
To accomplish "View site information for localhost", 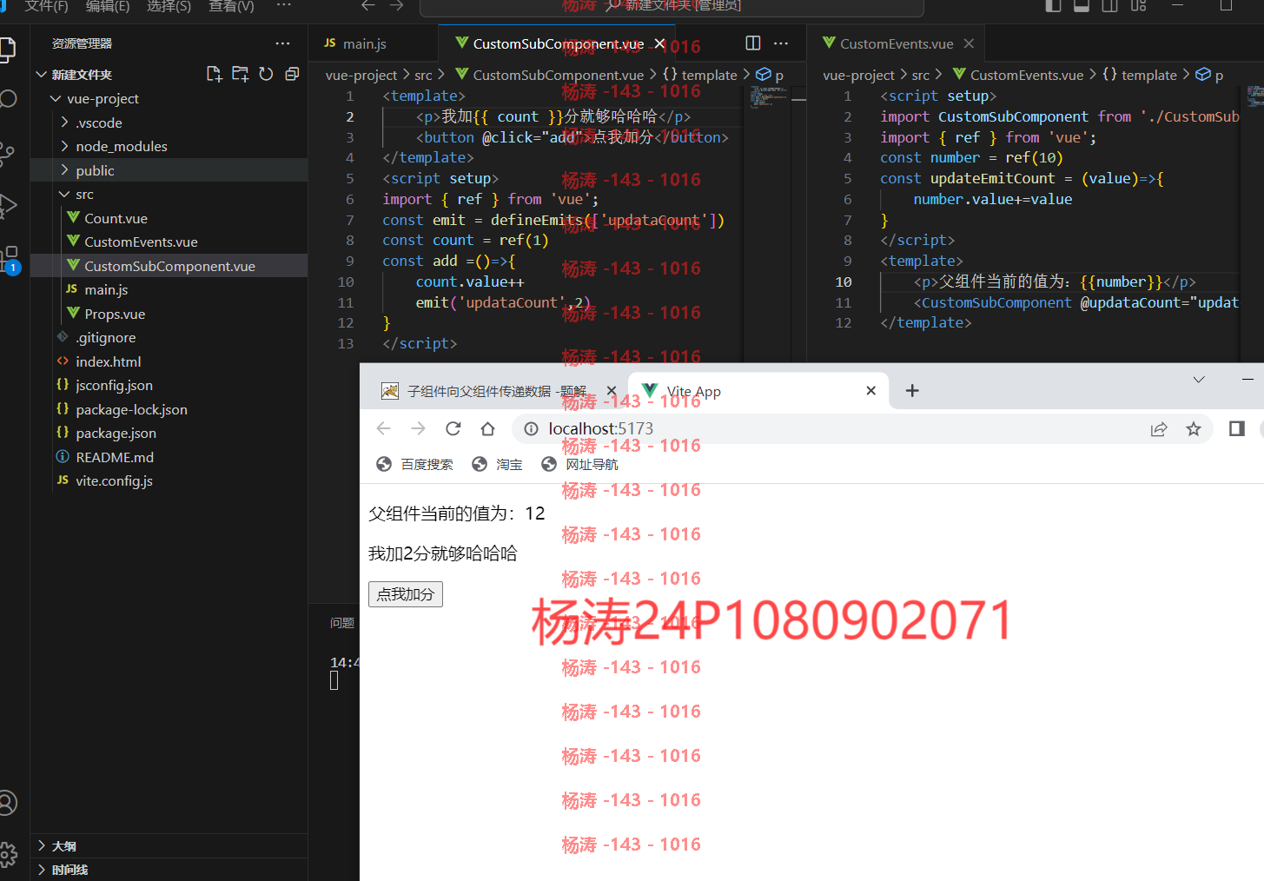I will coord(531,428).
